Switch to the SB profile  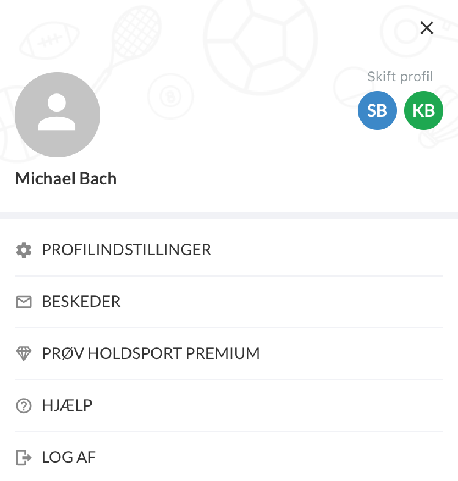click(377, 110)
